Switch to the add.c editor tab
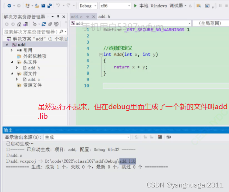 coord(76,17)
